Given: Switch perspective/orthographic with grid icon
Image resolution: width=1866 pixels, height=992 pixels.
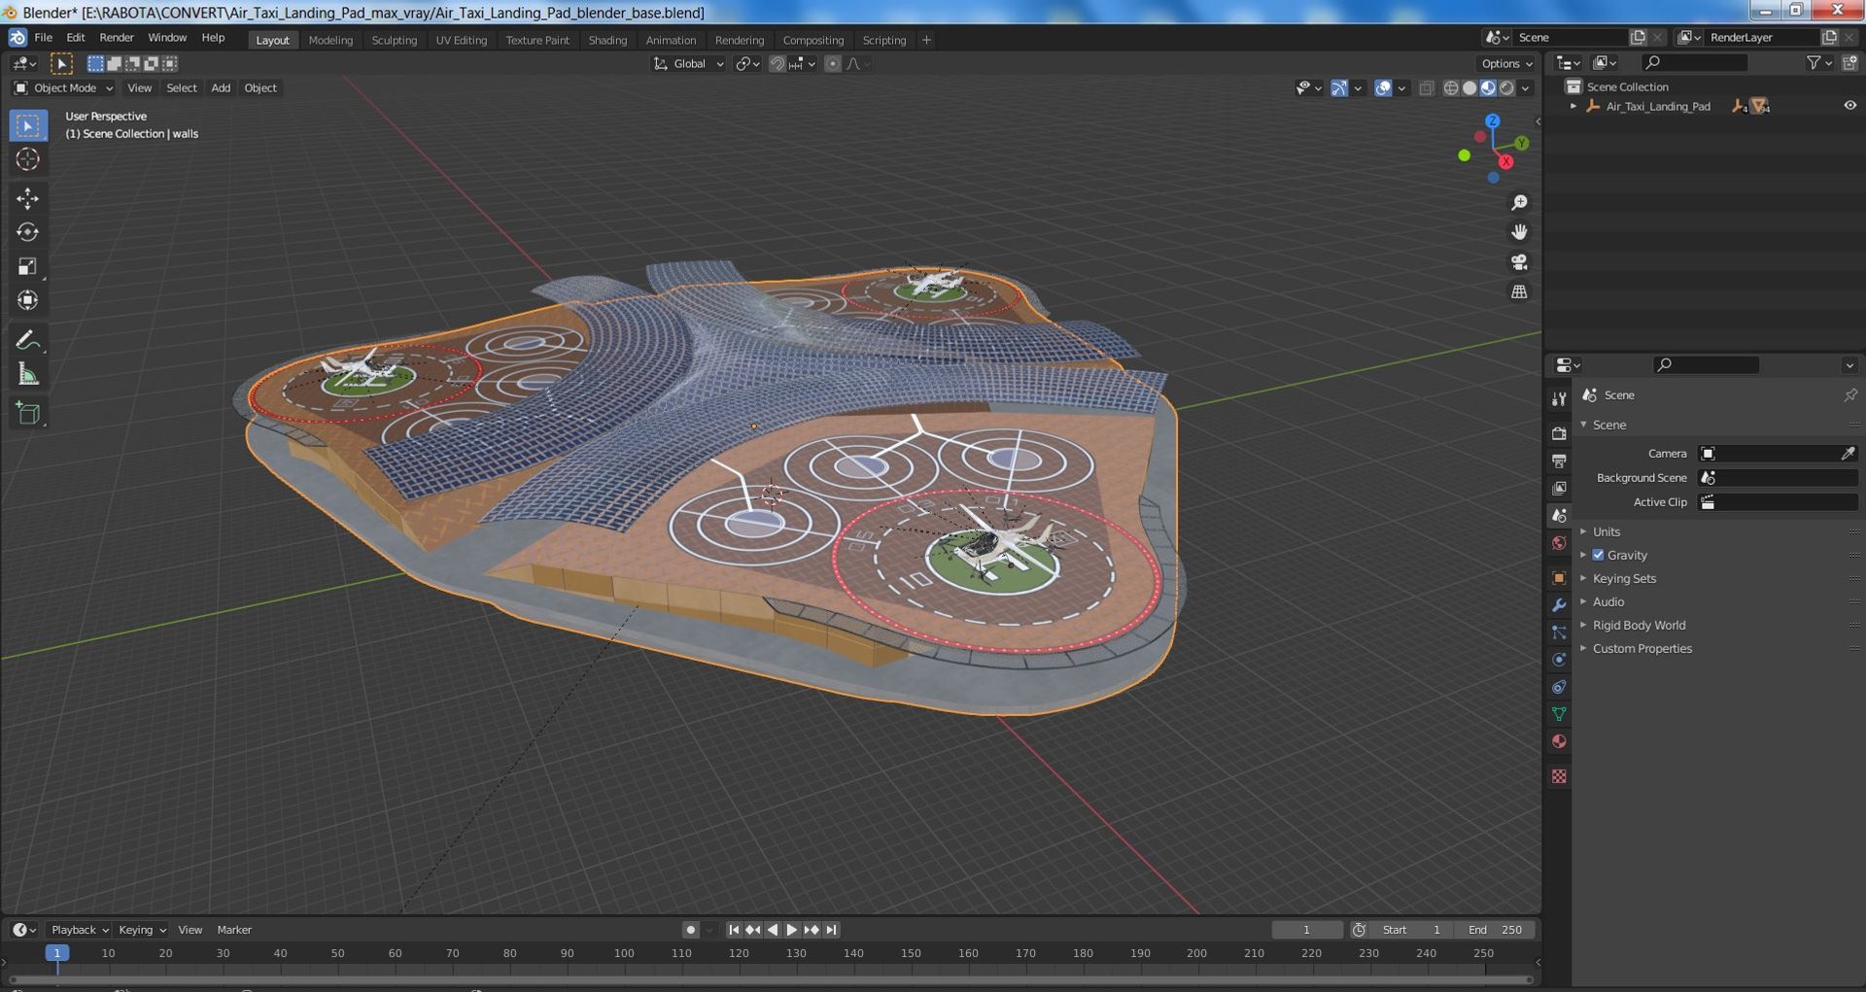Looking at the screenshot, I should pos(1519,291).
